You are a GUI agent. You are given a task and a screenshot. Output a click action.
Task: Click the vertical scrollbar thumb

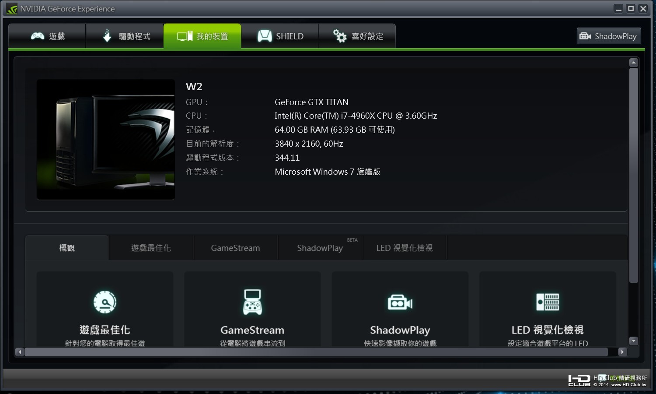point(633,175)
